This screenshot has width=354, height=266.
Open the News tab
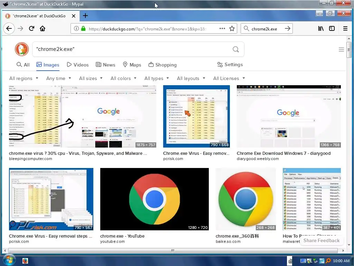[105, 65]
